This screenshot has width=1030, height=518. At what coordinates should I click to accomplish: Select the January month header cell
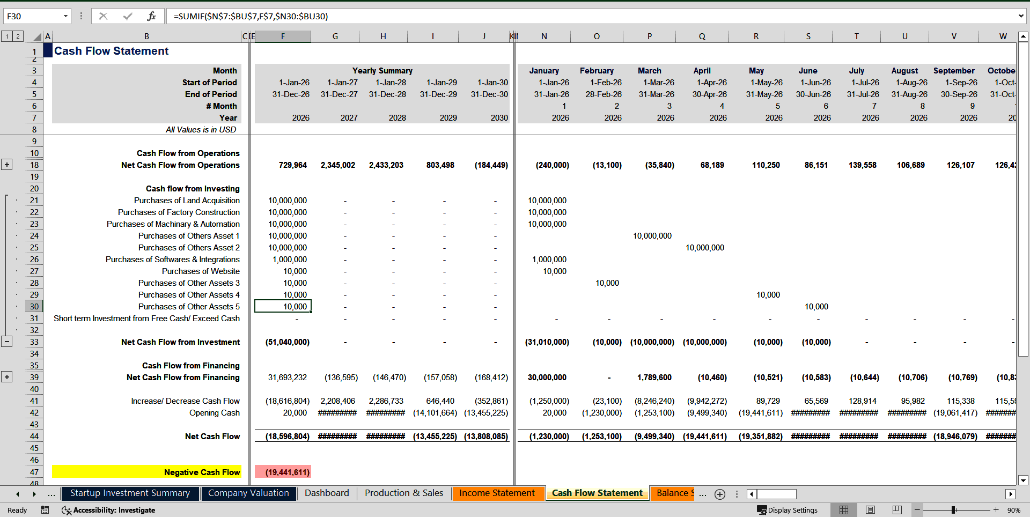pyautogui.click(x=544, y=71)
